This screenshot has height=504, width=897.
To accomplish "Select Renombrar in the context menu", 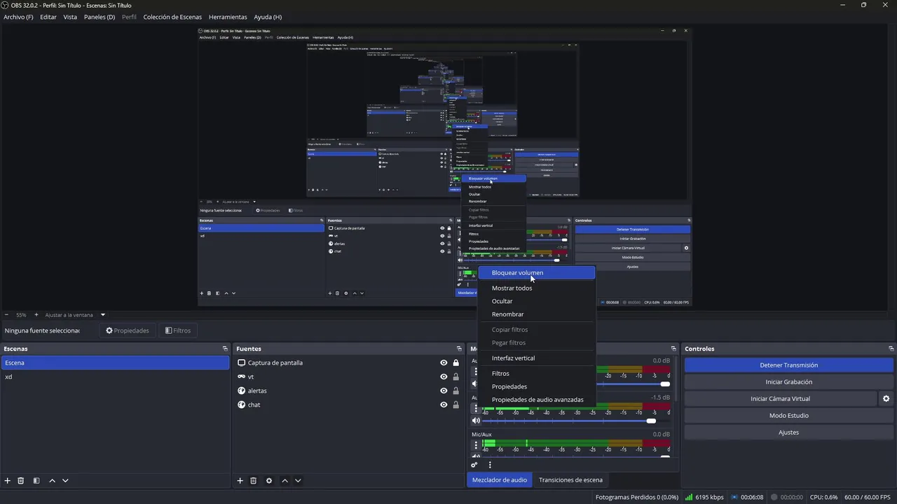I will click(537, 314).
